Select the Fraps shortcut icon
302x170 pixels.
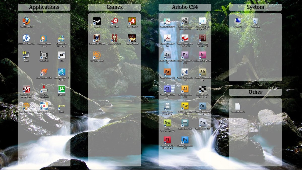tap(26, 55)
